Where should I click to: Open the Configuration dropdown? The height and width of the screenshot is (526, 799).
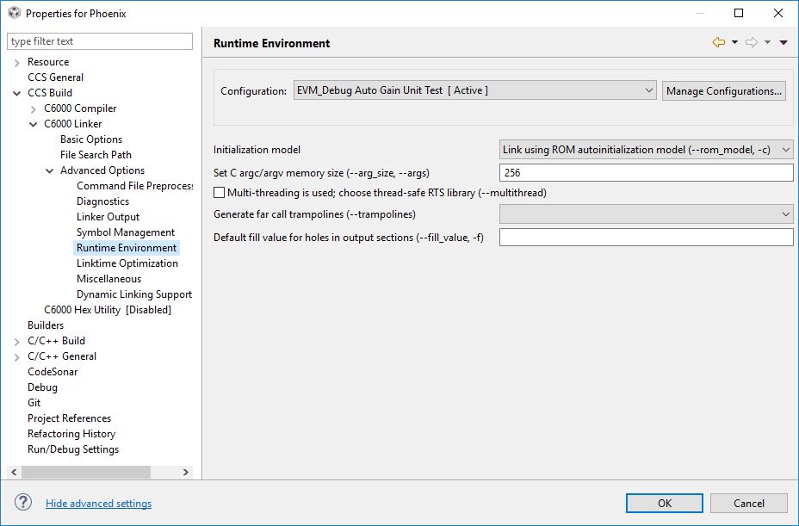point(474,90)
